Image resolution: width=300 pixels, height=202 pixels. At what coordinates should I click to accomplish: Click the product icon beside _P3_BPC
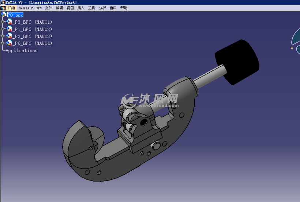(9, 22)
